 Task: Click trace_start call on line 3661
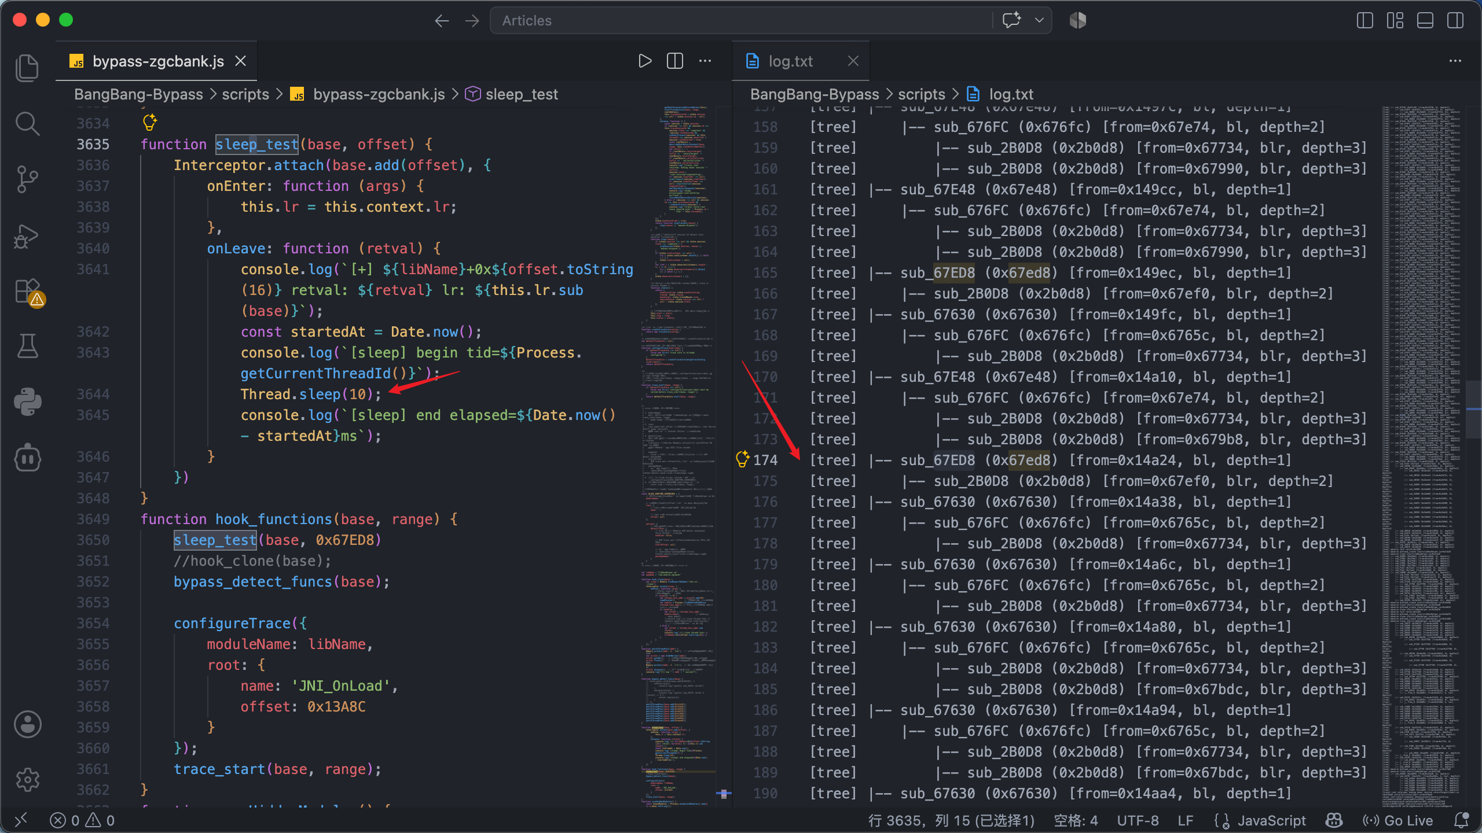click(x=219, y=769)
